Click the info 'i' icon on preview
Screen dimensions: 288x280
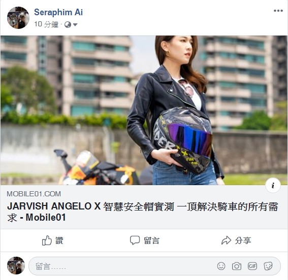(x=273, y=185)
